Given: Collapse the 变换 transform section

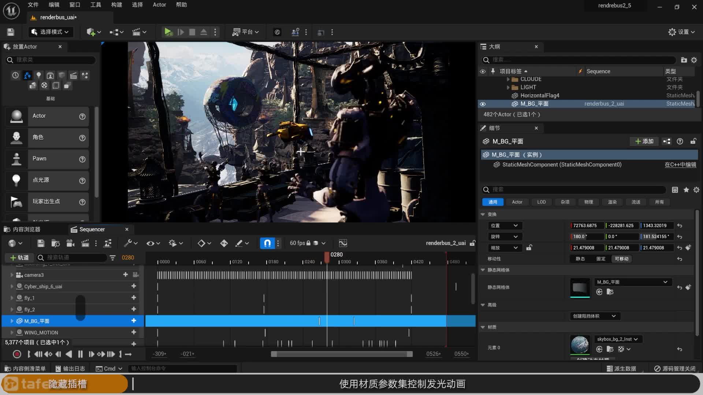Looking at the screenshot, I should coord(483,214).
